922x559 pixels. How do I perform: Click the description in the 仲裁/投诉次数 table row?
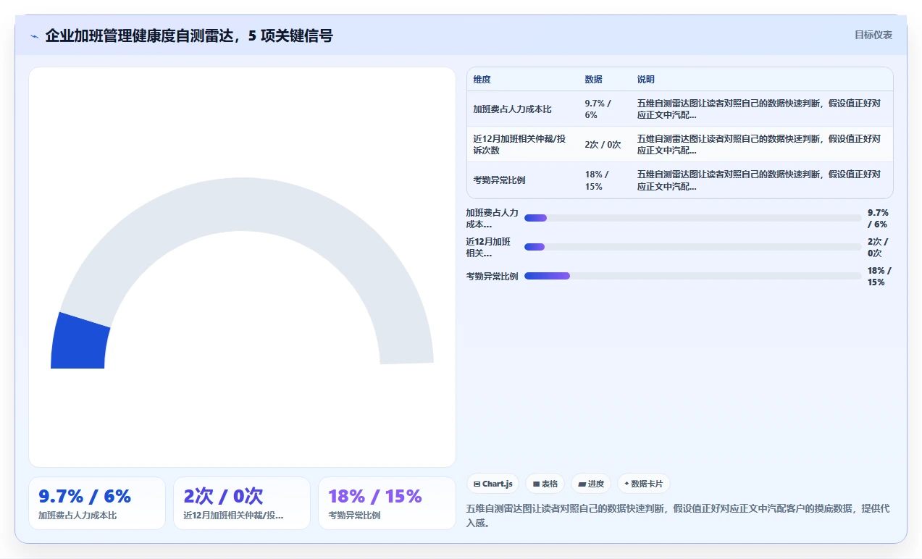click(759, 144)
